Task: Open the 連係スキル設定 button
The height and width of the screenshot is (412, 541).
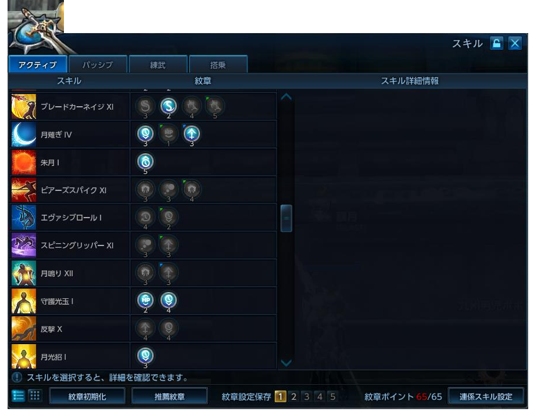Action: pos(485,396)
